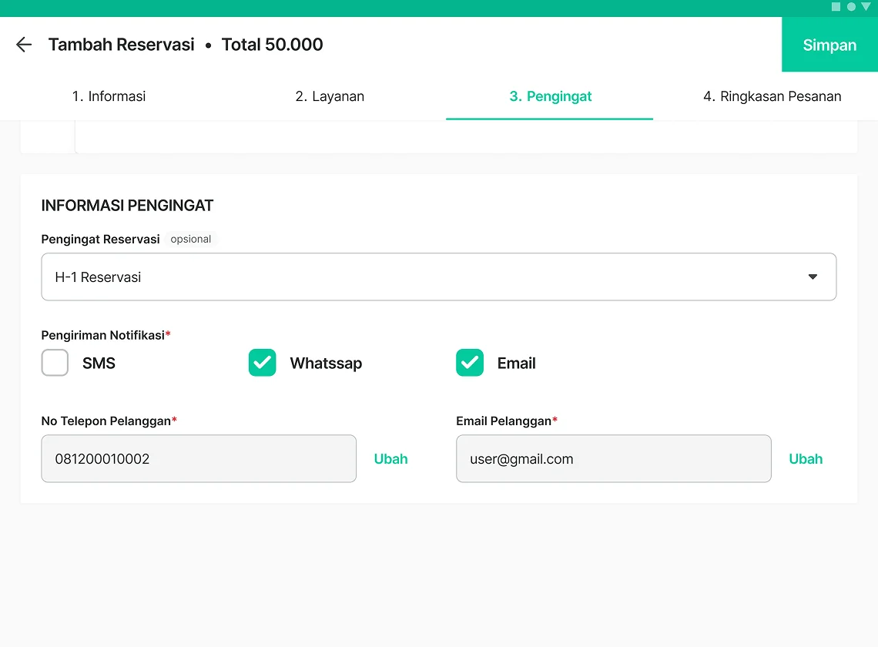Image resolution: width=878 pixels, height=647 pixels.
Task: Select the 3. Pengingat tab
Action: point(550,96)
